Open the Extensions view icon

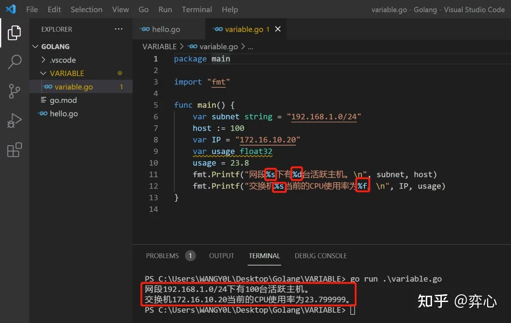click(x=14, y=150)
